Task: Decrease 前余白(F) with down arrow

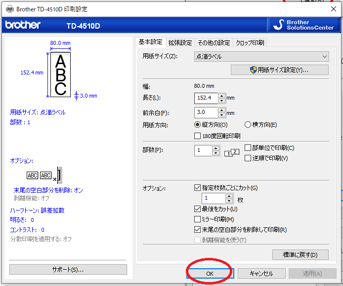Action: 221,115
